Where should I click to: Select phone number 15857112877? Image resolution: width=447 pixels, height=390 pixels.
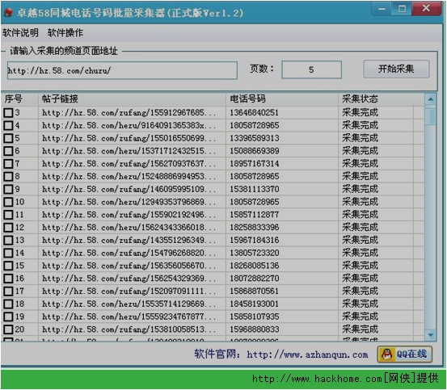[254, 215]
